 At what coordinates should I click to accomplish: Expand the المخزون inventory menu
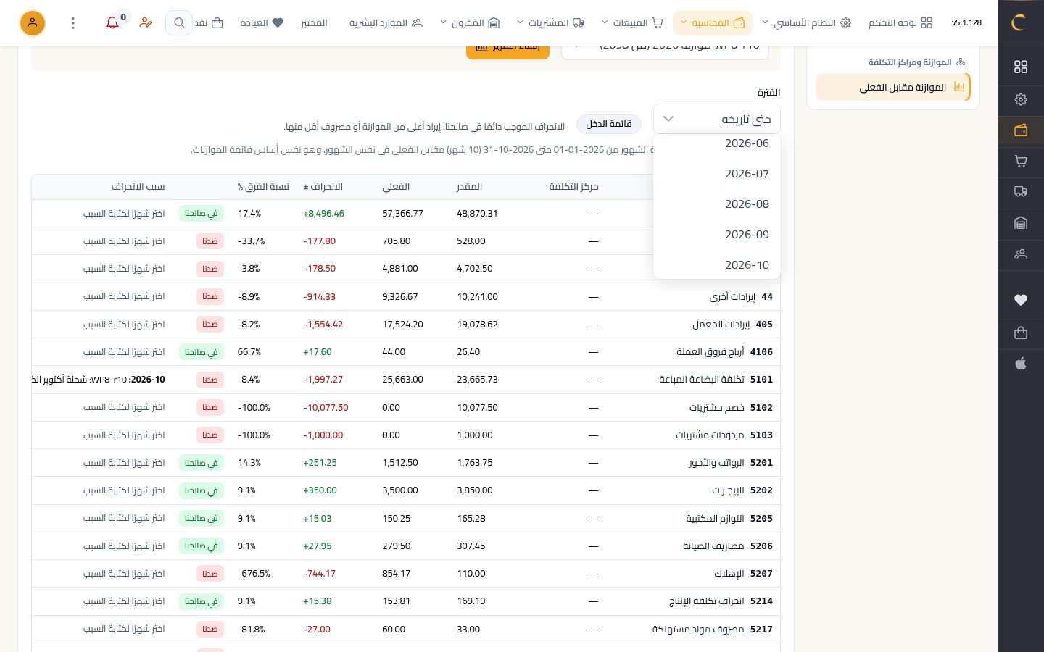471,23
